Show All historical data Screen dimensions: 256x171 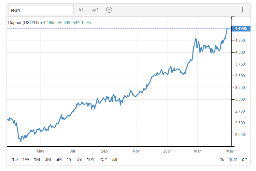tap(114, 159)
